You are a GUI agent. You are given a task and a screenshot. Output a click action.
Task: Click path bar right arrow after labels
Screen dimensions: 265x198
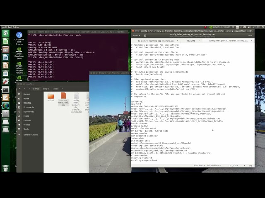(x=62, y=89)
